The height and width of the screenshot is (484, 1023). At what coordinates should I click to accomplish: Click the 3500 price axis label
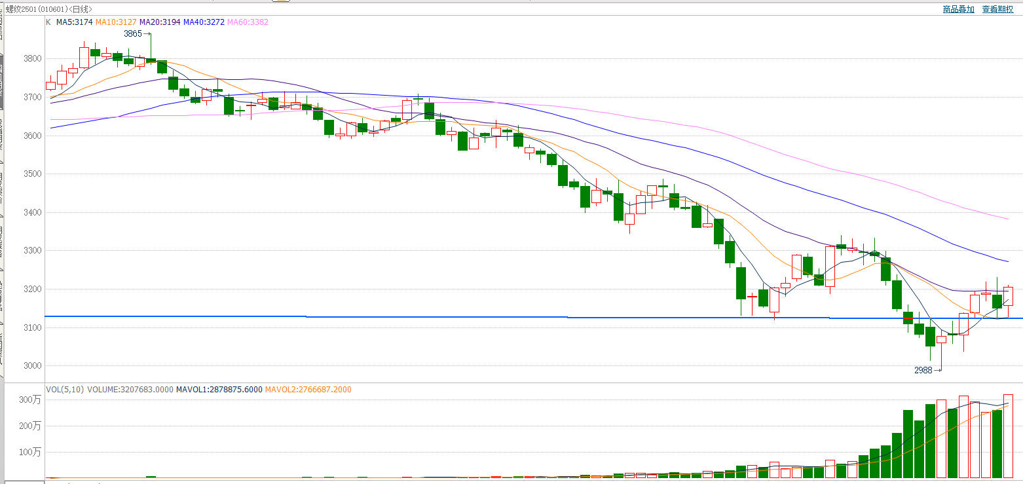click(x=33, y=174)
